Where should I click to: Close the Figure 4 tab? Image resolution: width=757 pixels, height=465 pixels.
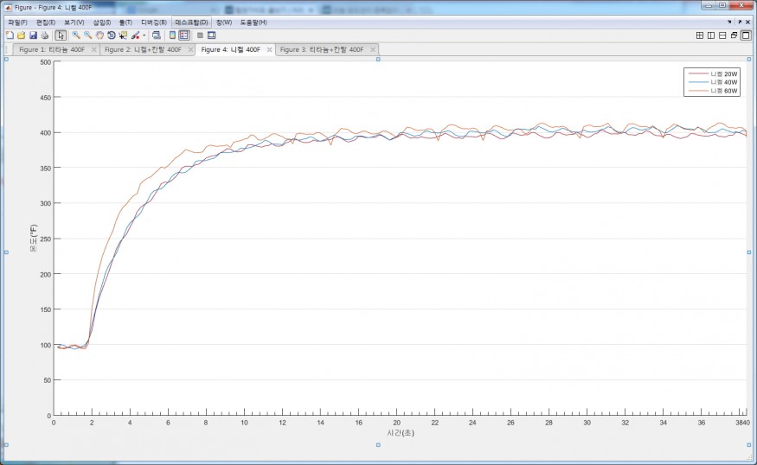[269, 49]
